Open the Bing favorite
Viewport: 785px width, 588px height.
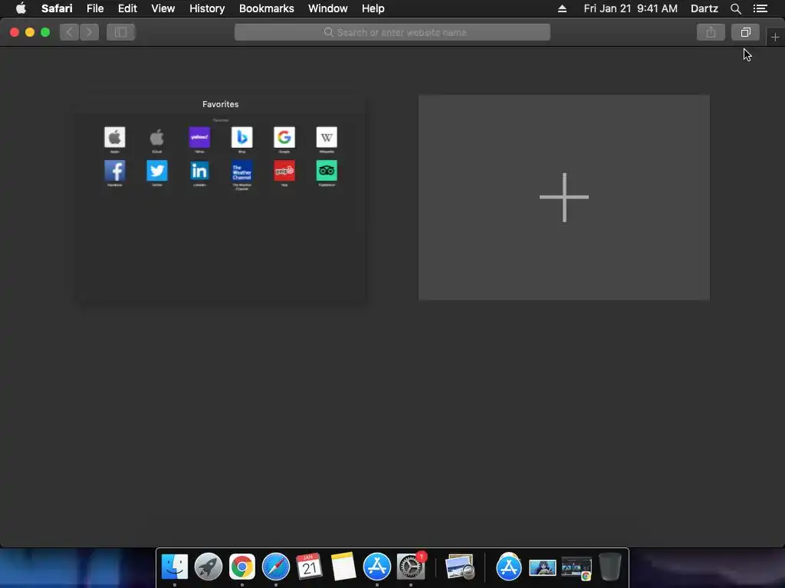click(241, 137)
